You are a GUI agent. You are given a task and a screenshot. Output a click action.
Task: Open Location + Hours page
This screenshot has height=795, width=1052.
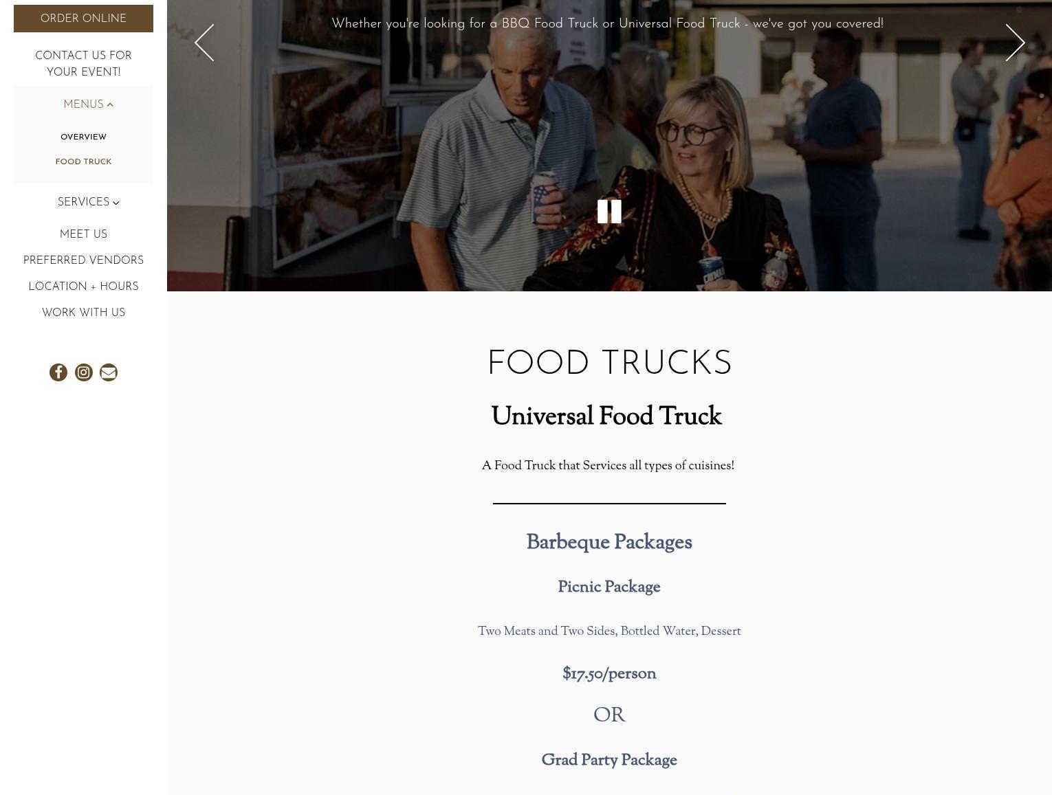pos(83,287)
